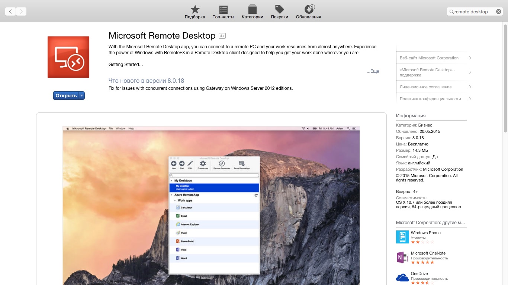Click the Windows Phone star rating
Image resolution: width=508 pixels, height=285 pixels.
pyautogui.click(x=422, y=242)
